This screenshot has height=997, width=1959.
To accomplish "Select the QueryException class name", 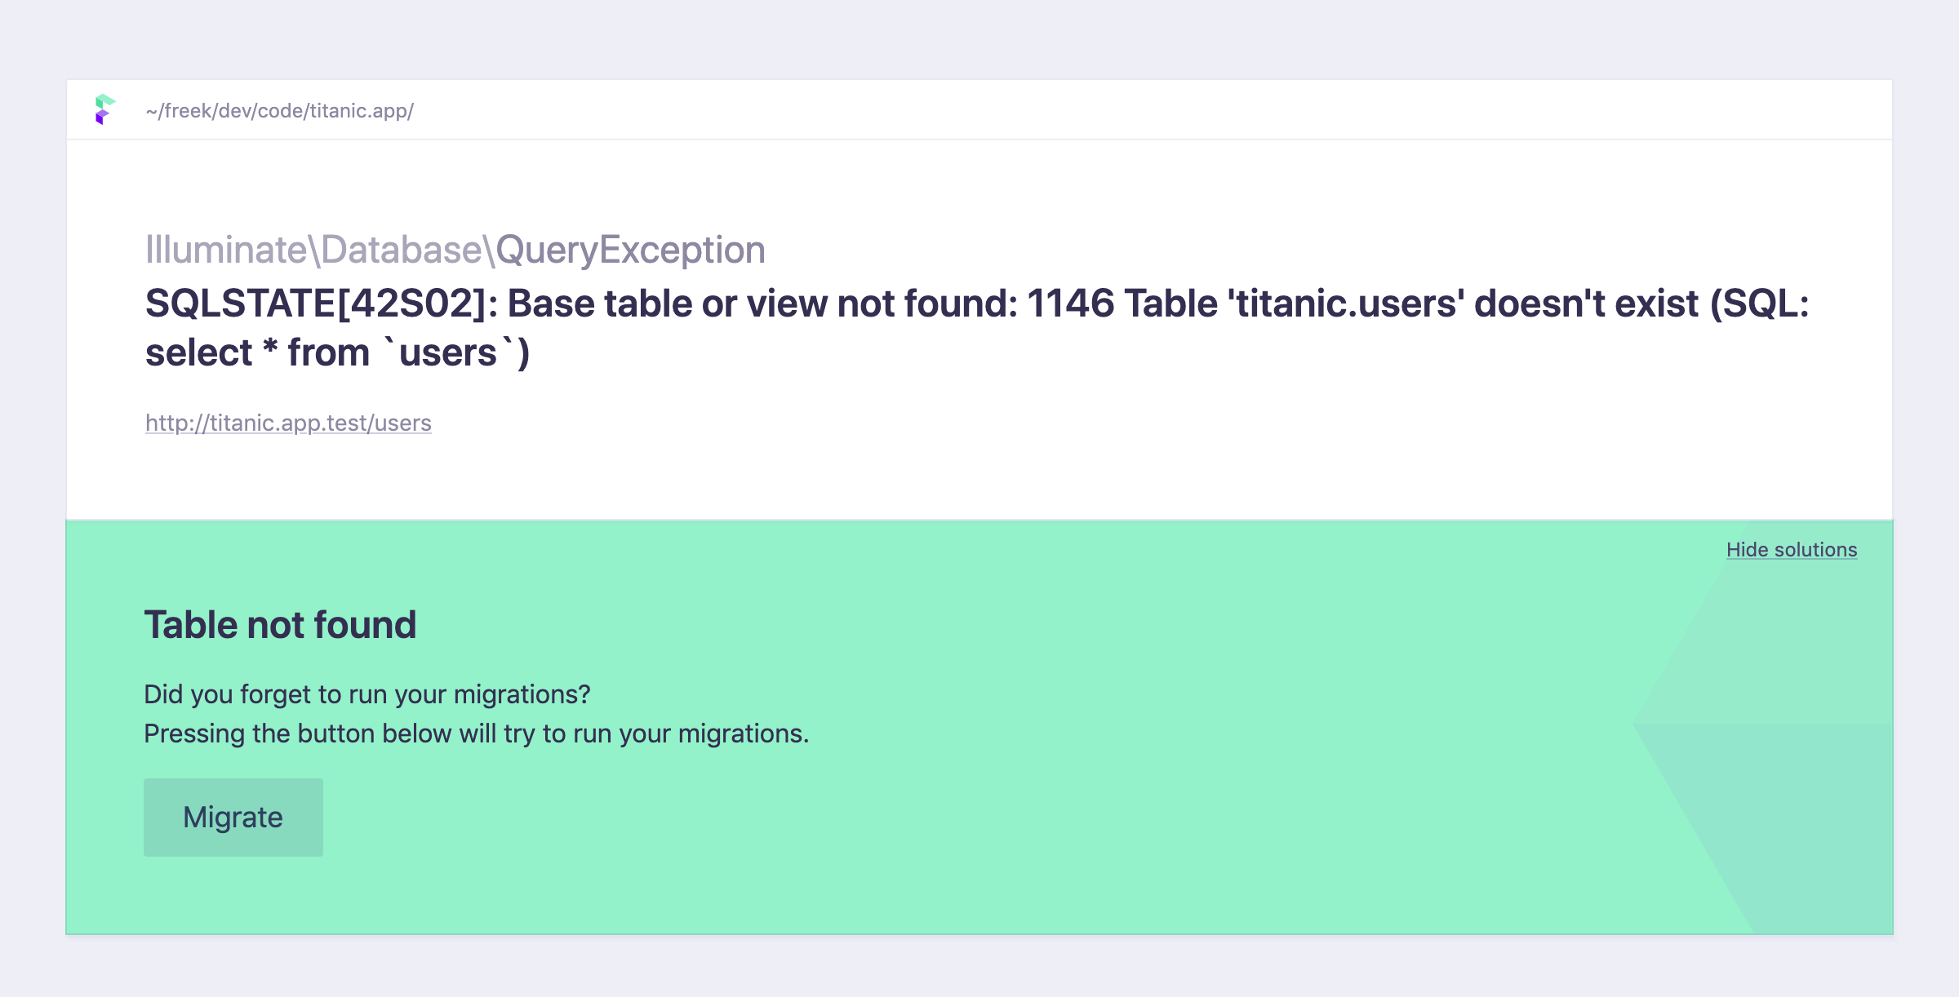I will tap(630, 250).
